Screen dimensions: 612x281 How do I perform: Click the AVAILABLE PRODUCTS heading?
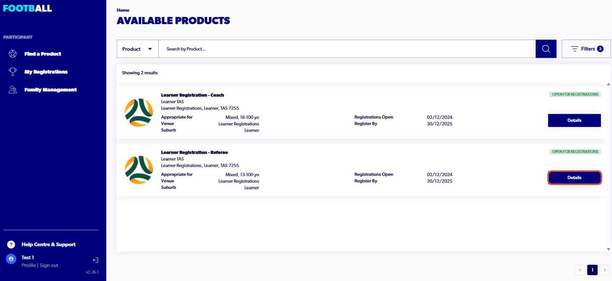[174, 21]
